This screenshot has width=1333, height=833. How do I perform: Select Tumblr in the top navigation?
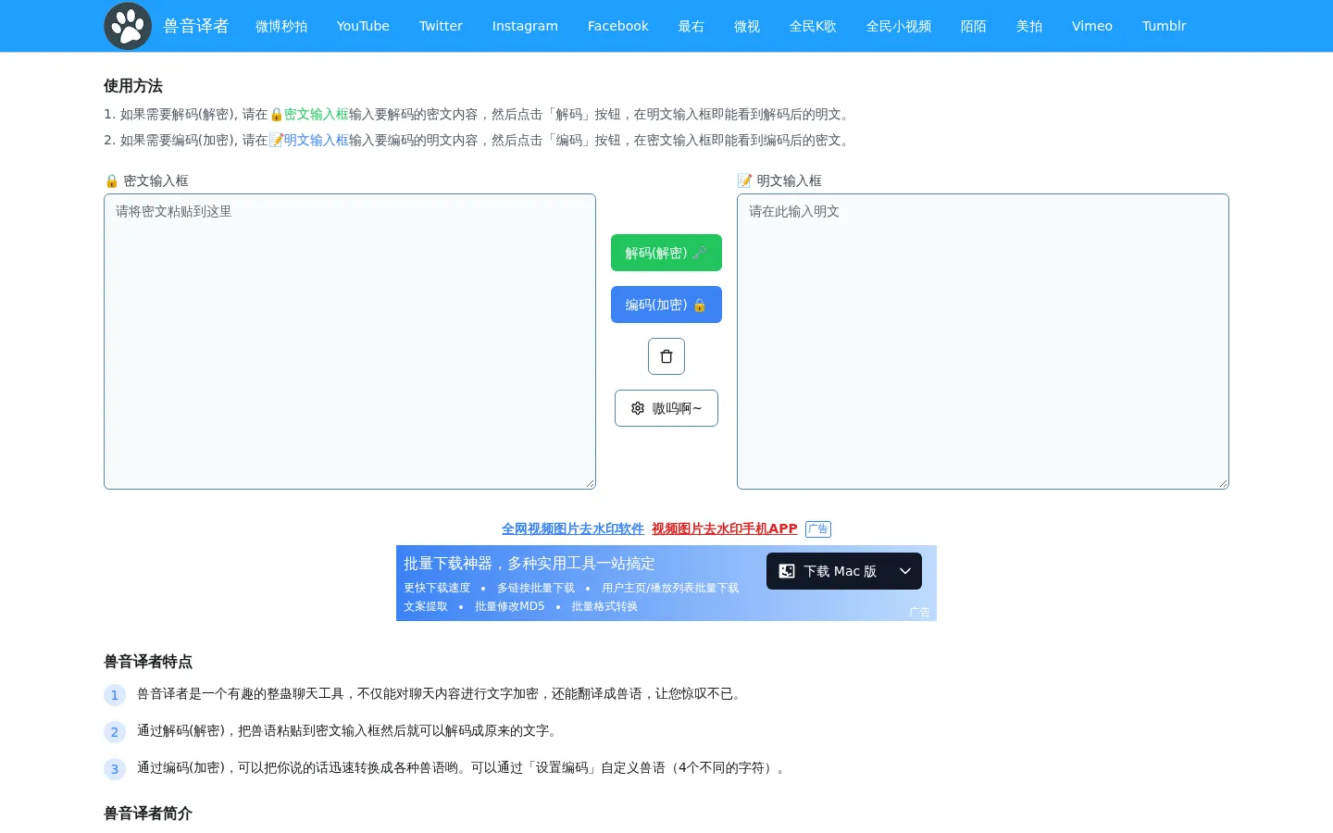coord(1165,26)
